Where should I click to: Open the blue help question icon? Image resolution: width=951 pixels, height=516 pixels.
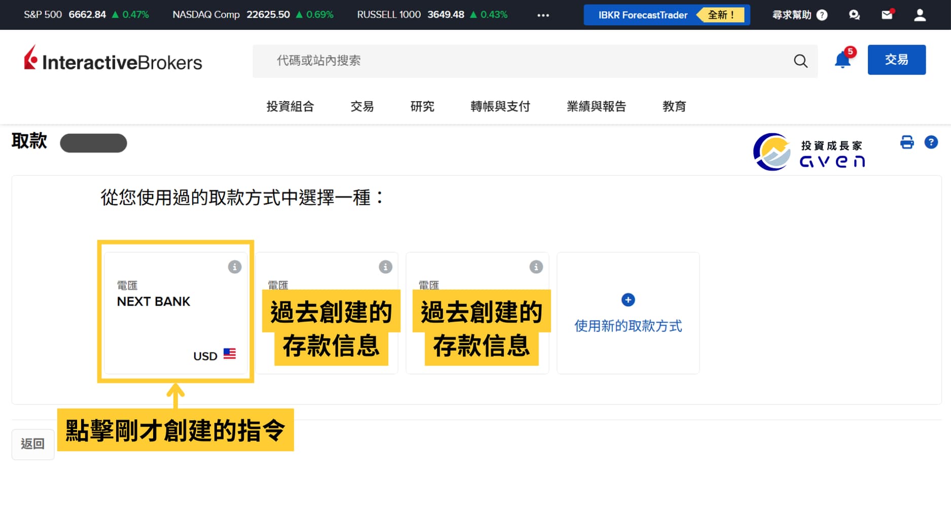coord(931,142)
